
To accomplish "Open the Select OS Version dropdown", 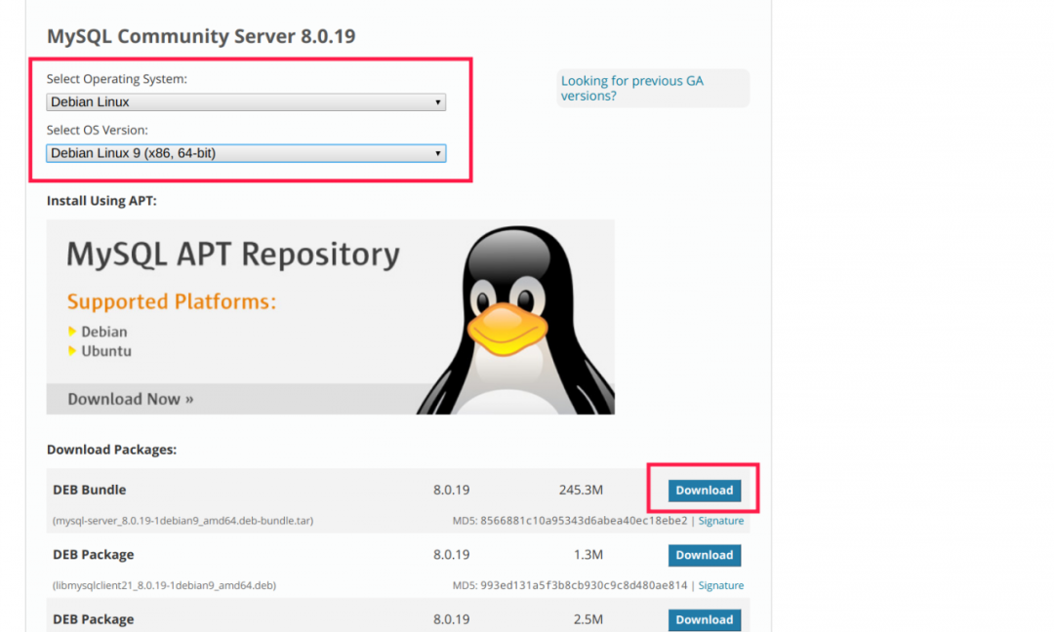I will 246,153.
